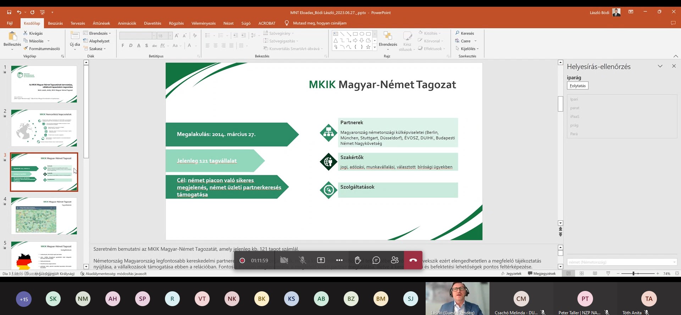The width and height of the screenshot is (681, 315).
Task: Switch to normal view in status bar
Action: [569, 274]
